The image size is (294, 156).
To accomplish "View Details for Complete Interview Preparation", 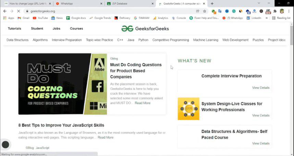I will tap(261, 87).
